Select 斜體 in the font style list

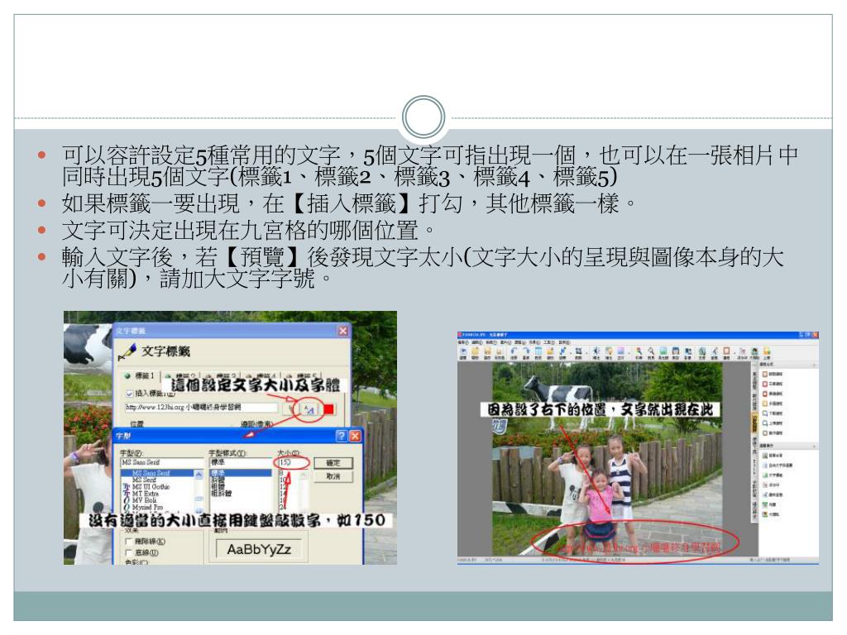point(218,480)
